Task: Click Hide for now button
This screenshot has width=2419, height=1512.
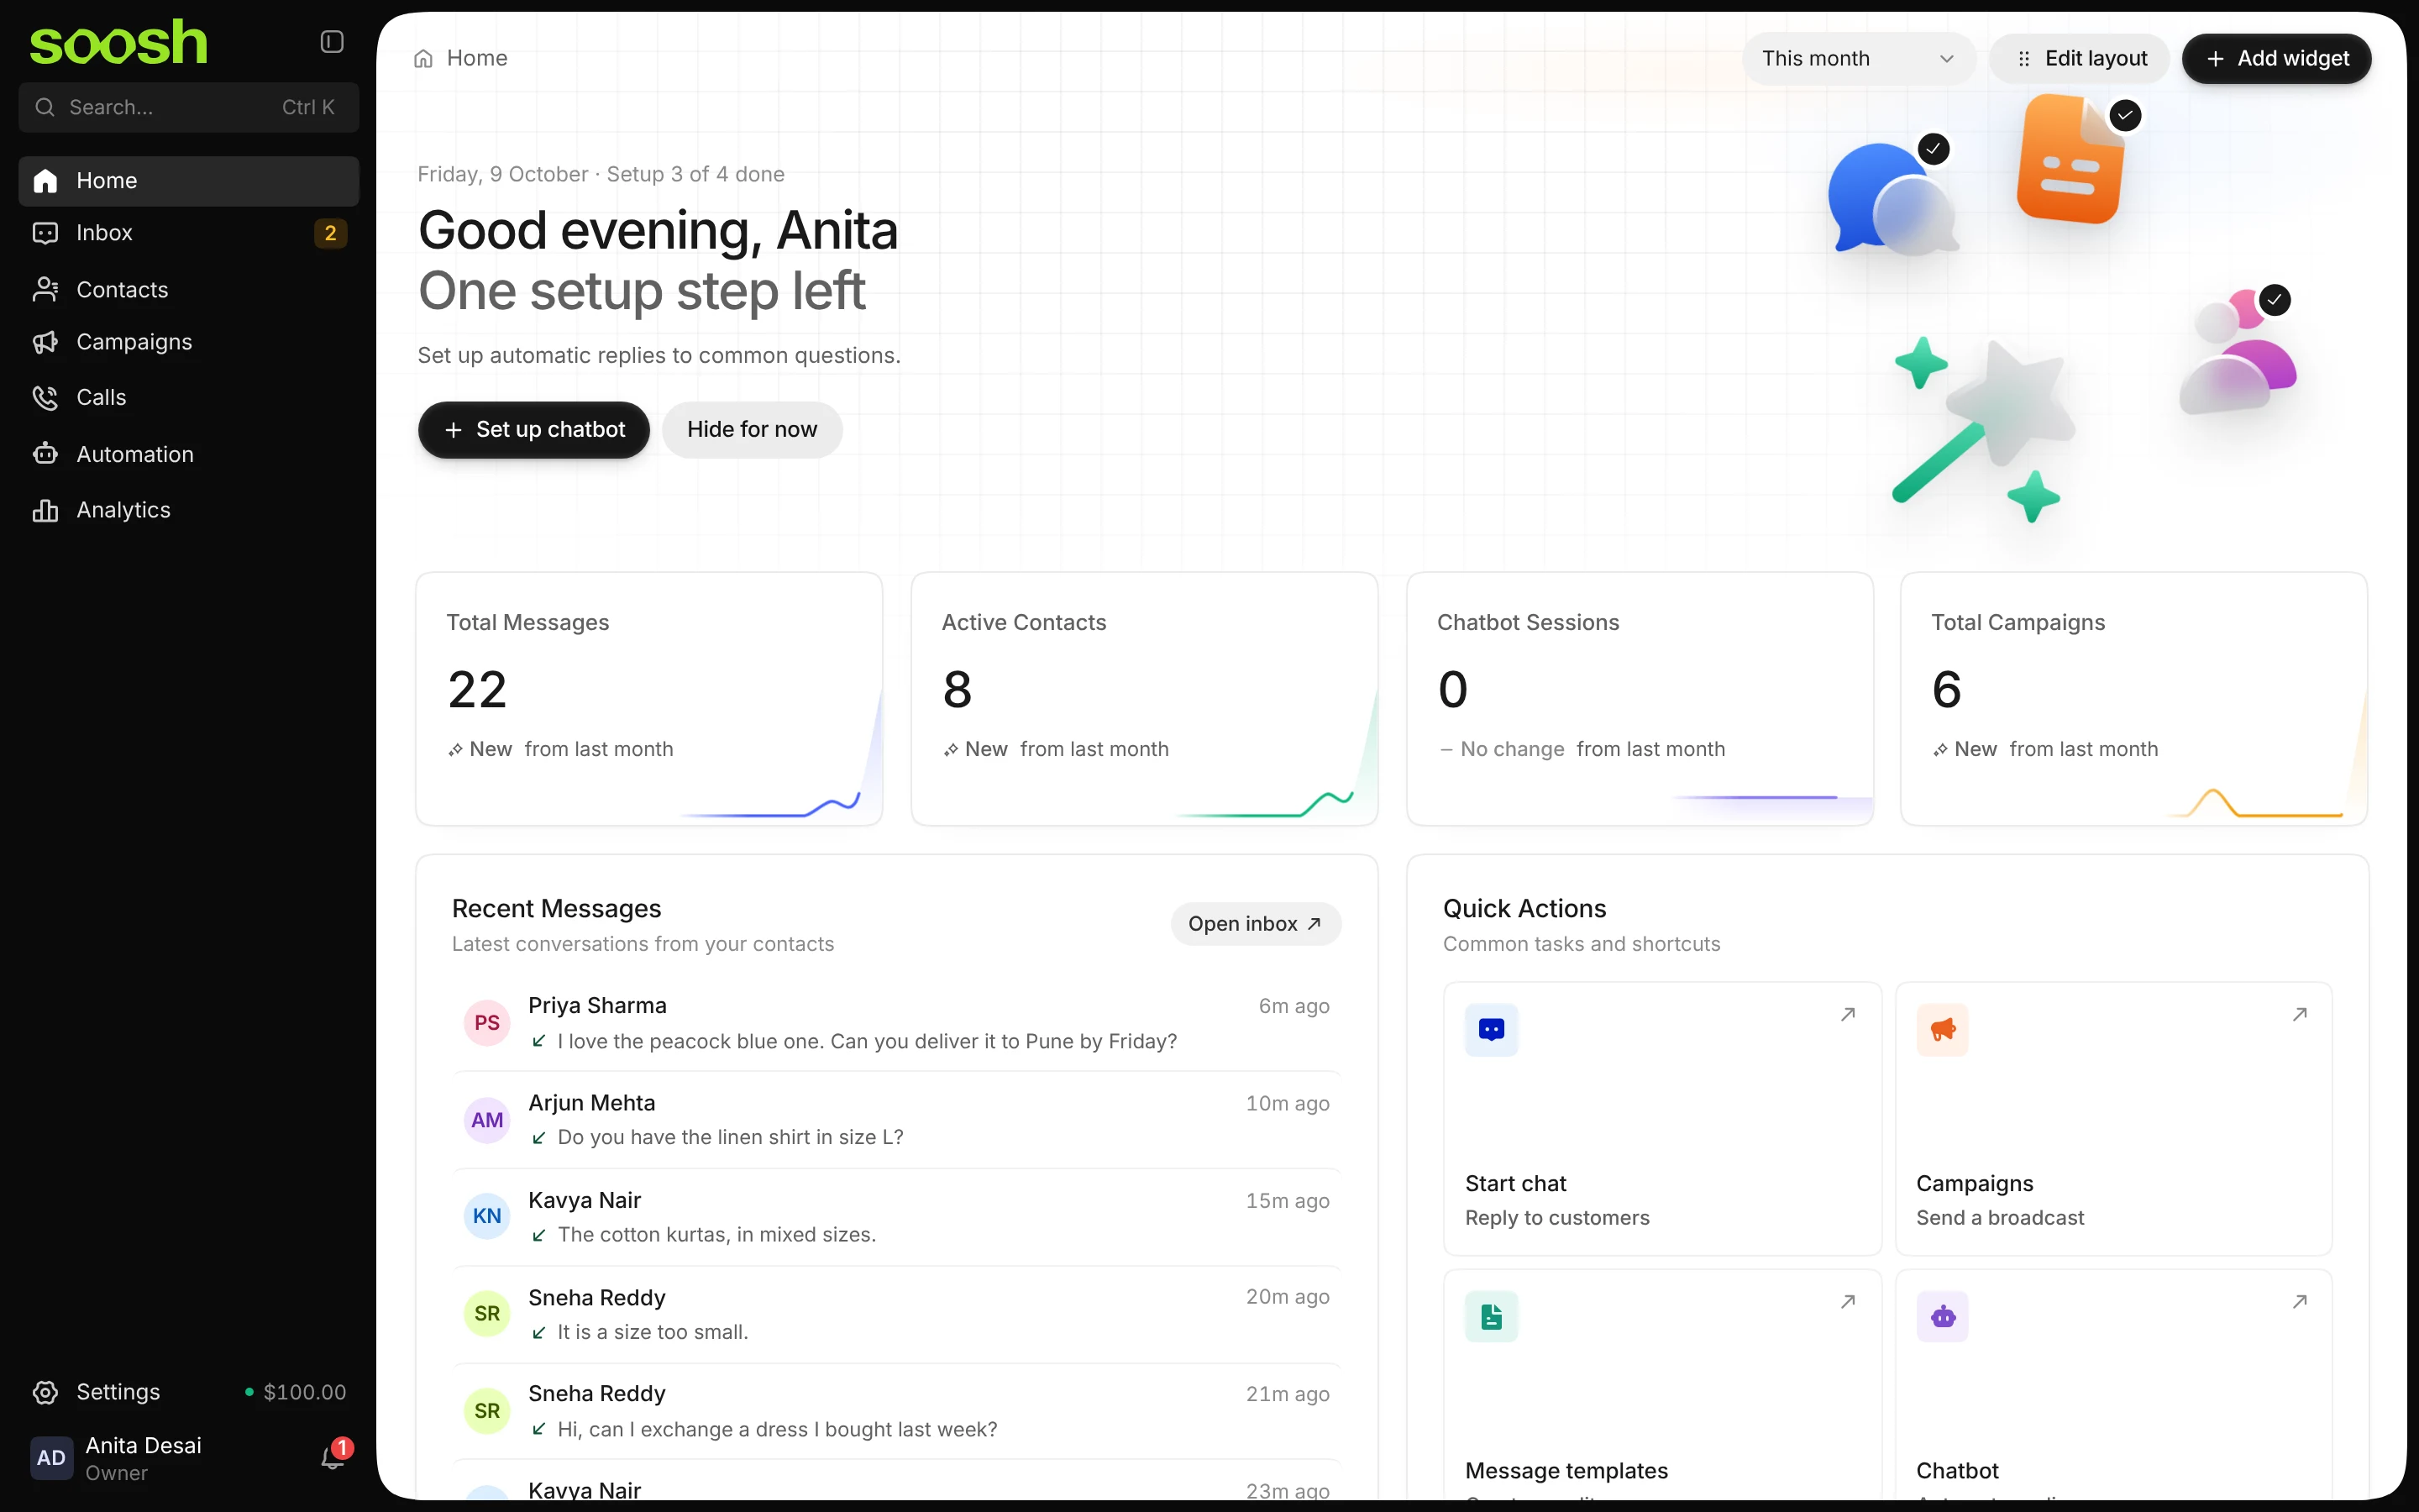Action: tap(752, 430)
